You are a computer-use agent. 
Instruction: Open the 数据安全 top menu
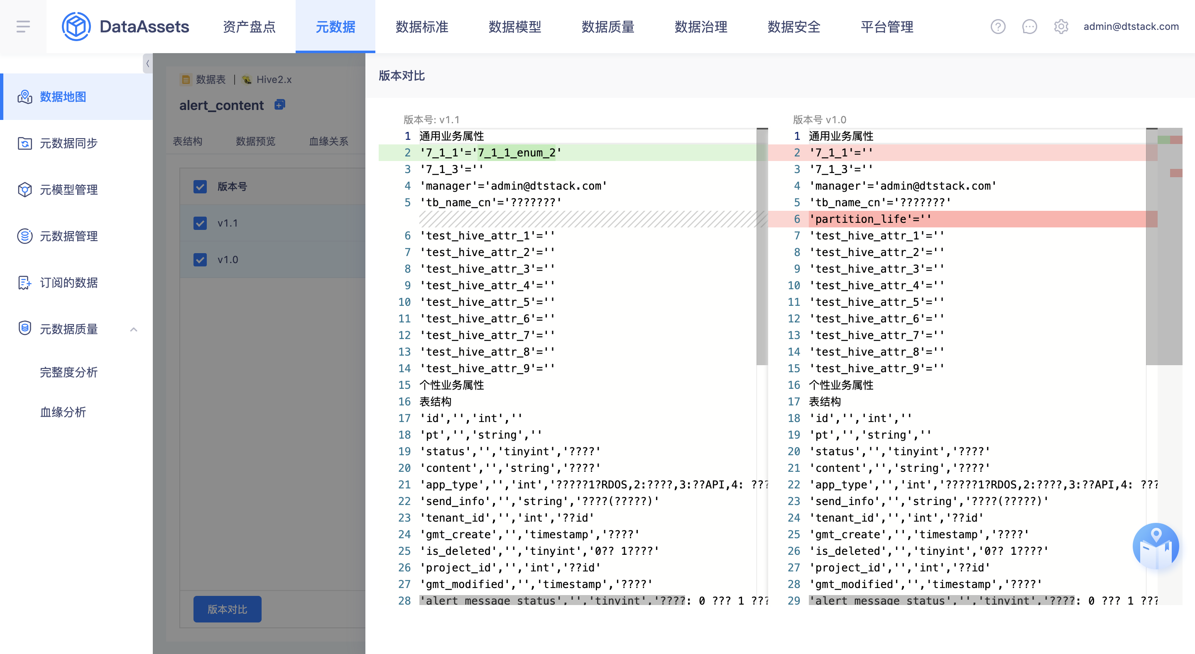tap(794, 27)
